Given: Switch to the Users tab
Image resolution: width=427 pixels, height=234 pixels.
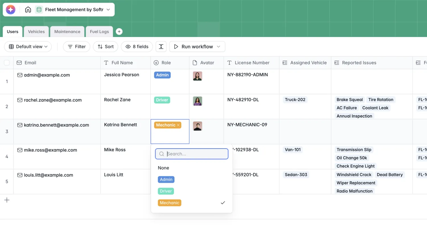Looking at the screenshot, I should pyautogui.click(x=13, y=32).
